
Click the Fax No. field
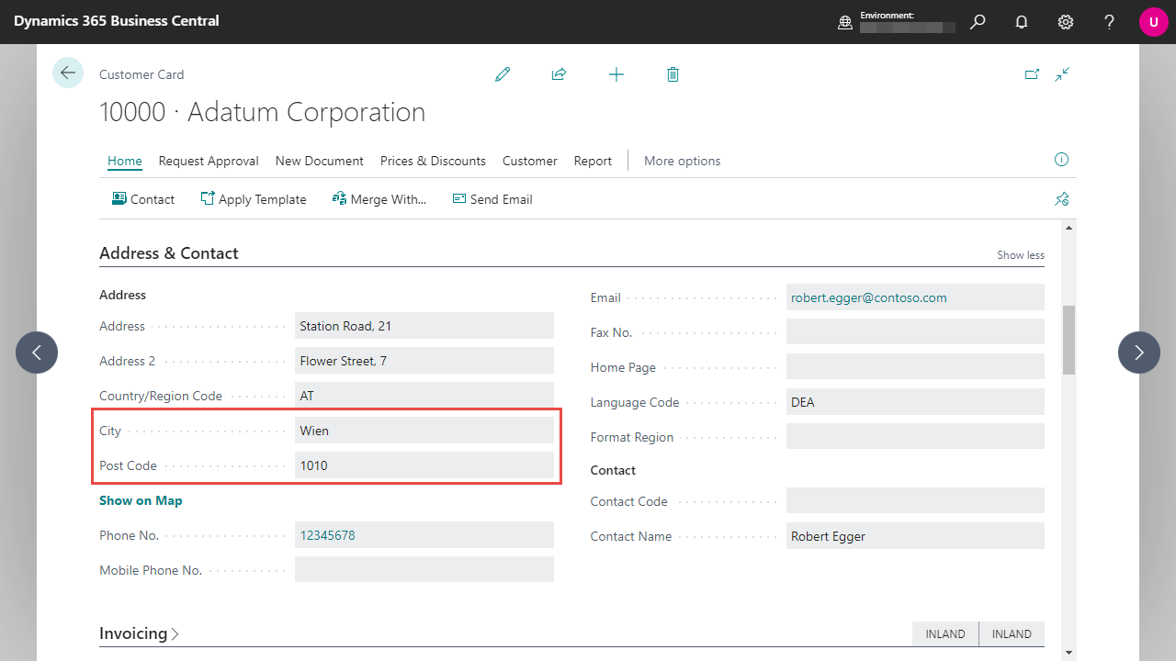tap(915, 332)
